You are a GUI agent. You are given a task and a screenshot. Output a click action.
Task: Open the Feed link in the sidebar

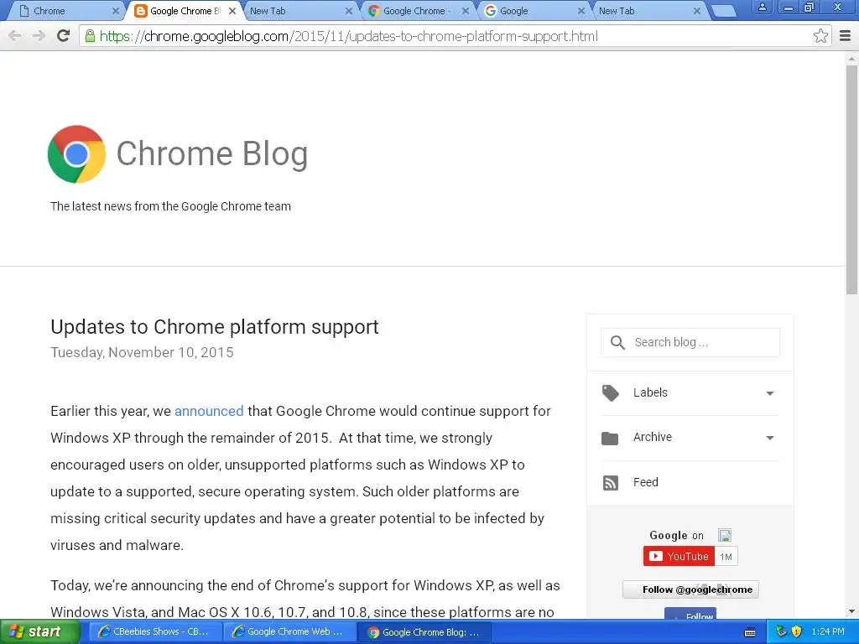645,482
